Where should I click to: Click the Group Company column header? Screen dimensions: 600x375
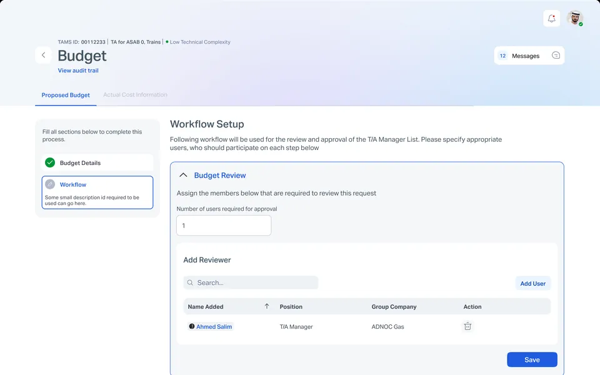(x=394, y=306)
